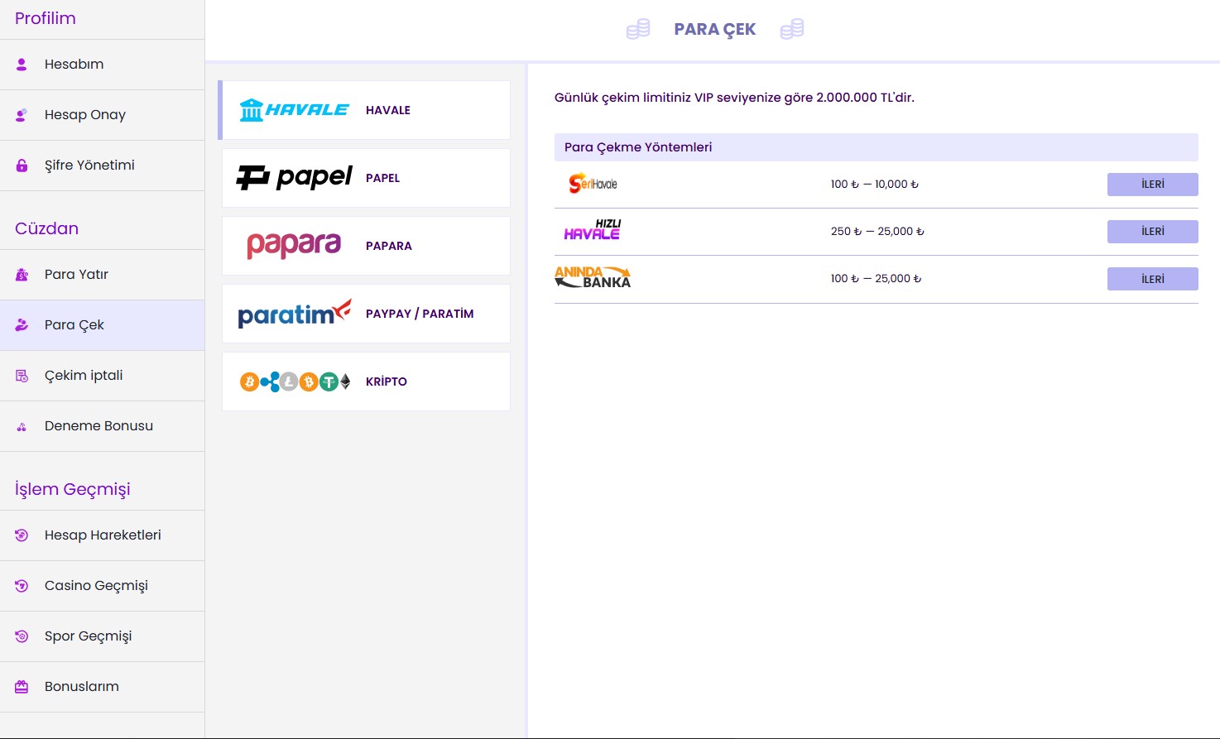The image size is (1220, 739).
Task: Select the Havale withdrawal method tab
Action: [365, 110]
